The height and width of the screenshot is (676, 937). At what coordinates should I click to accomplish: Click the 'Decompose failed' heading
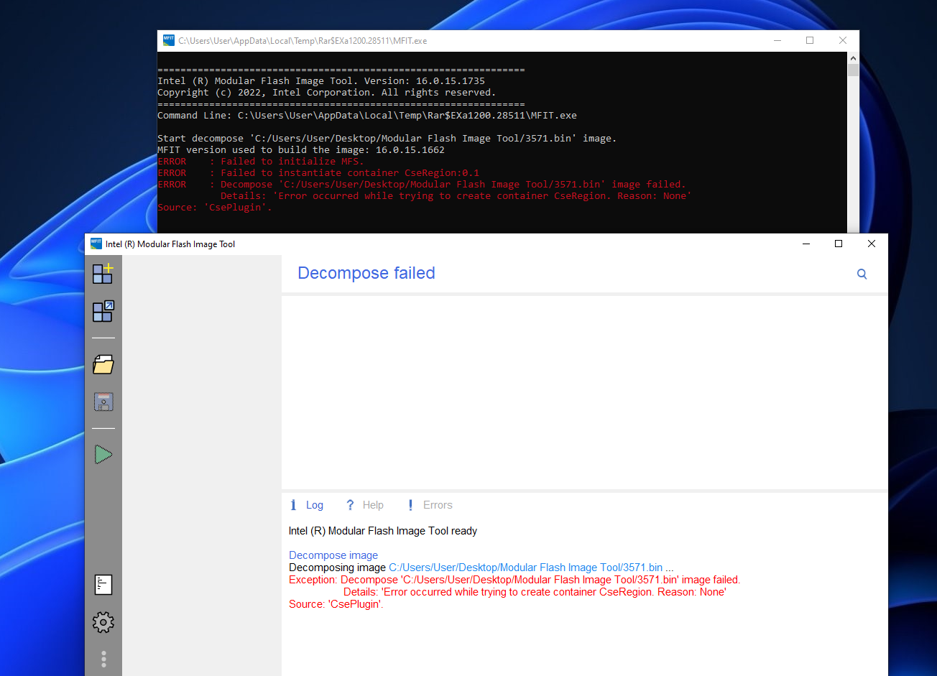366,273
